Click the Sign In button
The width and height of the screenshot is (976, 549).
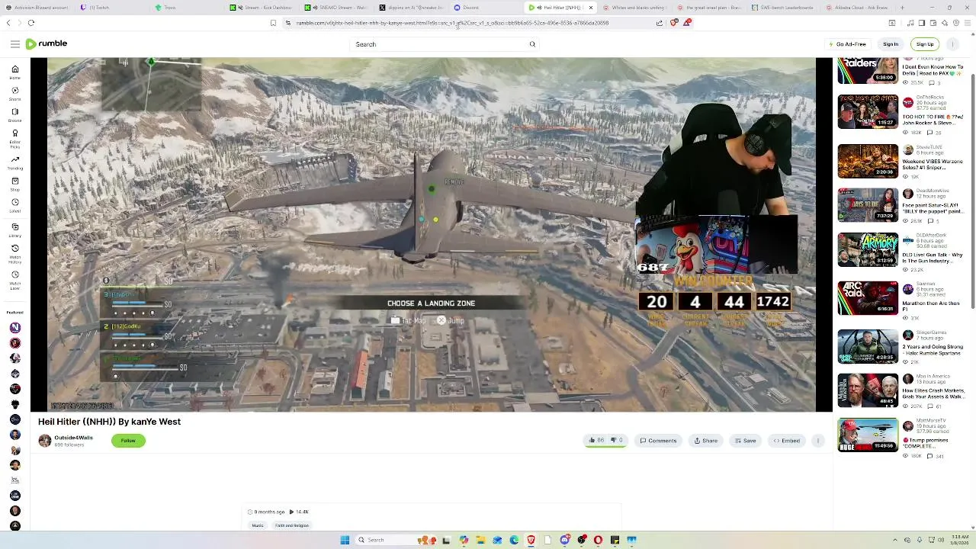click(891, 44)
